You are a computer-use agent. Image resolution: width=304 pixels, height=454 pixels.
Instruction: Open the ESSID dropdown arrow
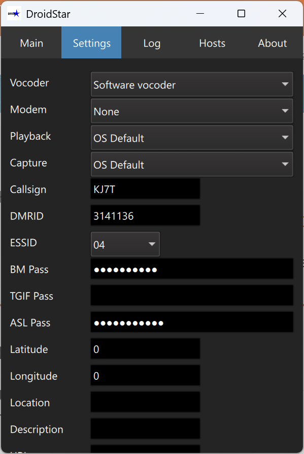point(151,244)
